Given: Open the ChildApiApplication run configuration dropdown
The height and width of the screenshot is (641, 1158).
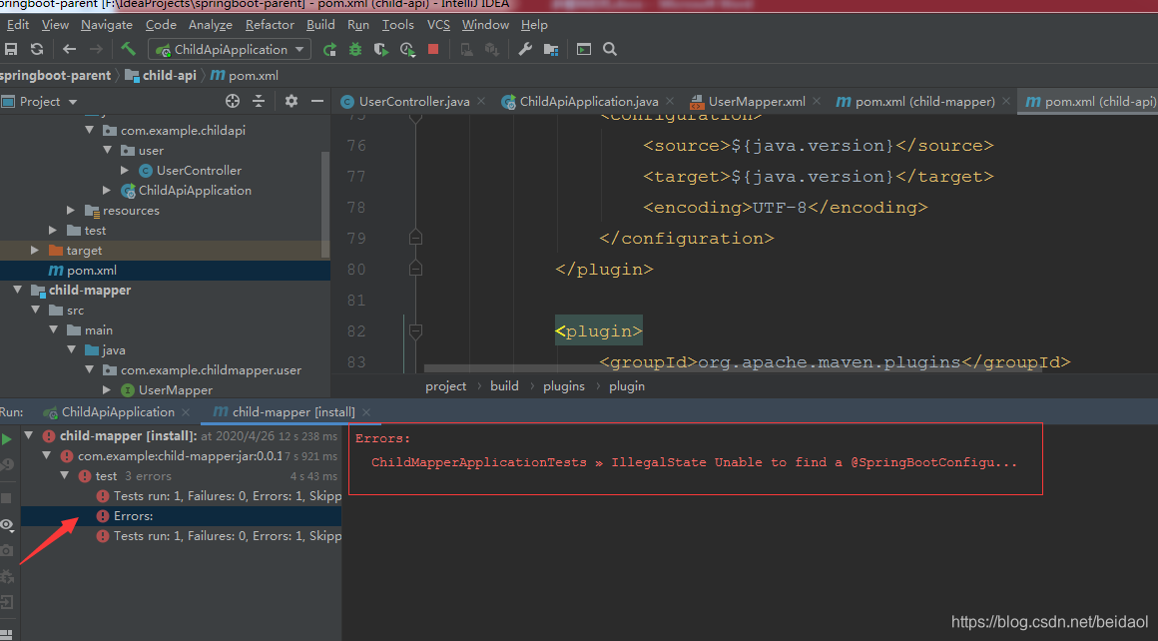Looking at the screenshot, I should pyautogui.click(x=230, y=50).
